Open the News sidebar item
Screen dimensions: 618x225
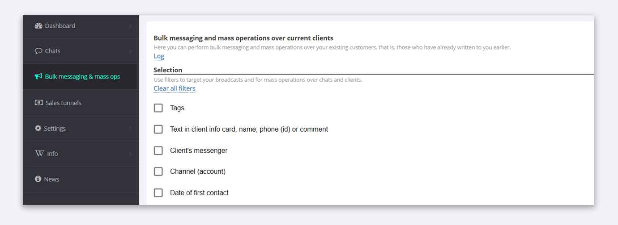81,179
